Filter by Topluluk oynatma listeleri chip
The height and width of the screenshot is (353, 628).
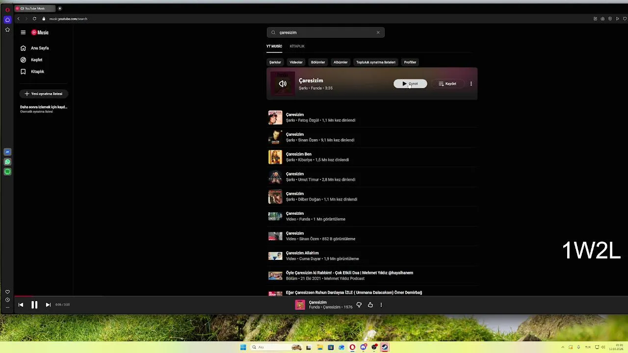376,62
